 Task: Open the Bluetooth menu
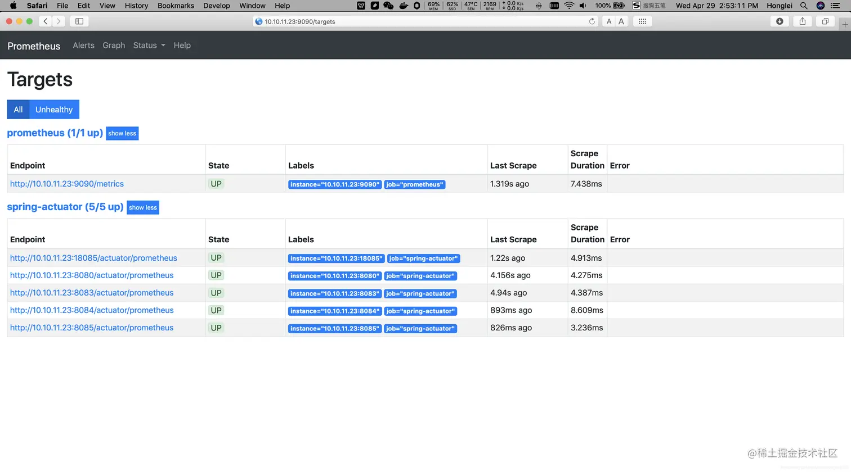coord(539,6)
